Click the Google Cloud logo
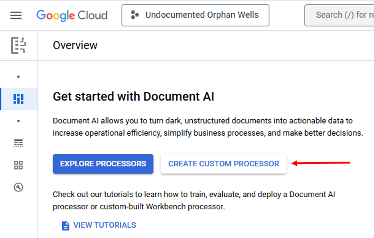The image size is (374, 238). [72, 15]
